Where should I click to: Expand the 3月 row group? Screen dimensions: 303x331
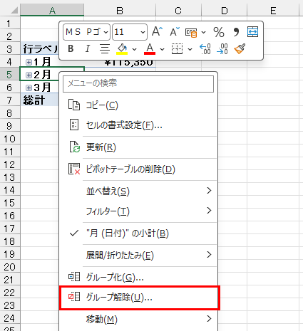point(29,88)
